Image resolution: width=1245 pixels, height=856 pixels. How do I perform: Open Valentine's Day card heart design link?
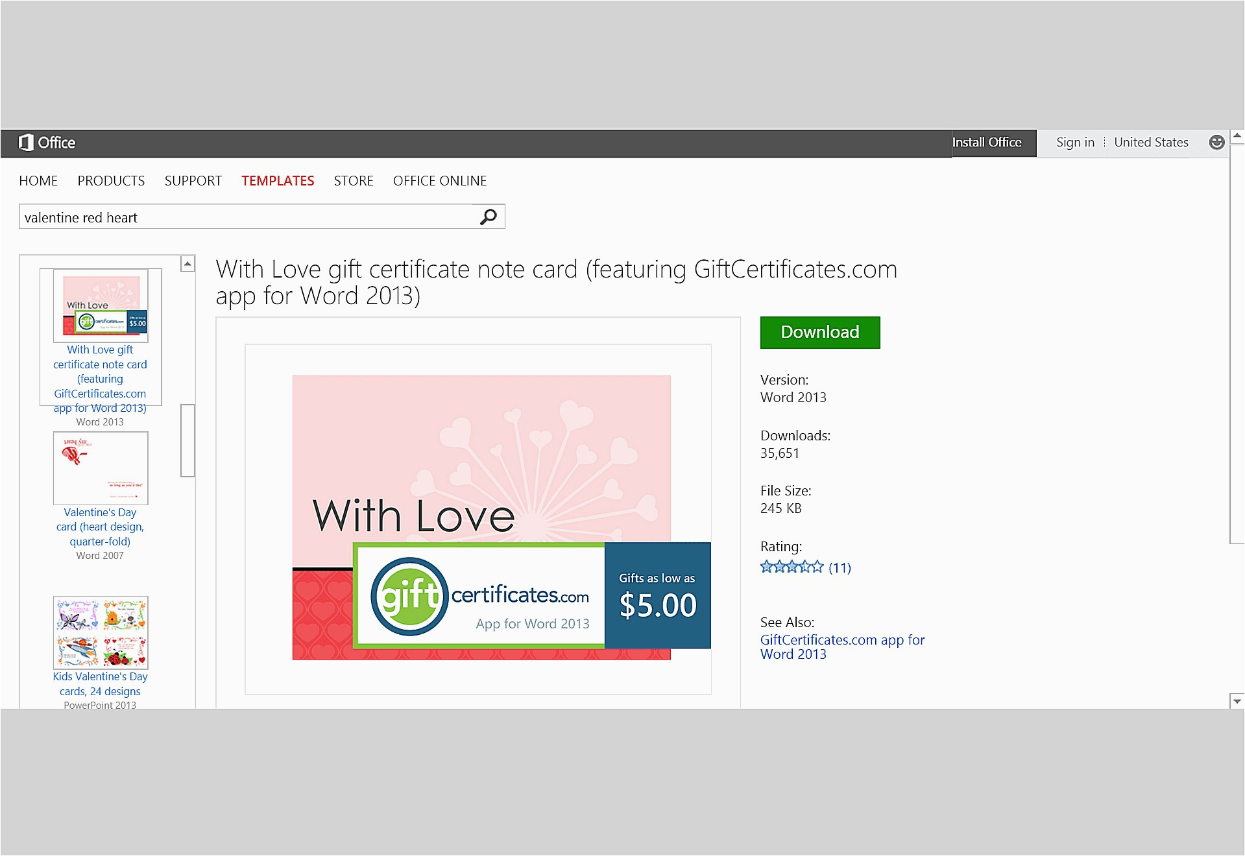(100, 527)
